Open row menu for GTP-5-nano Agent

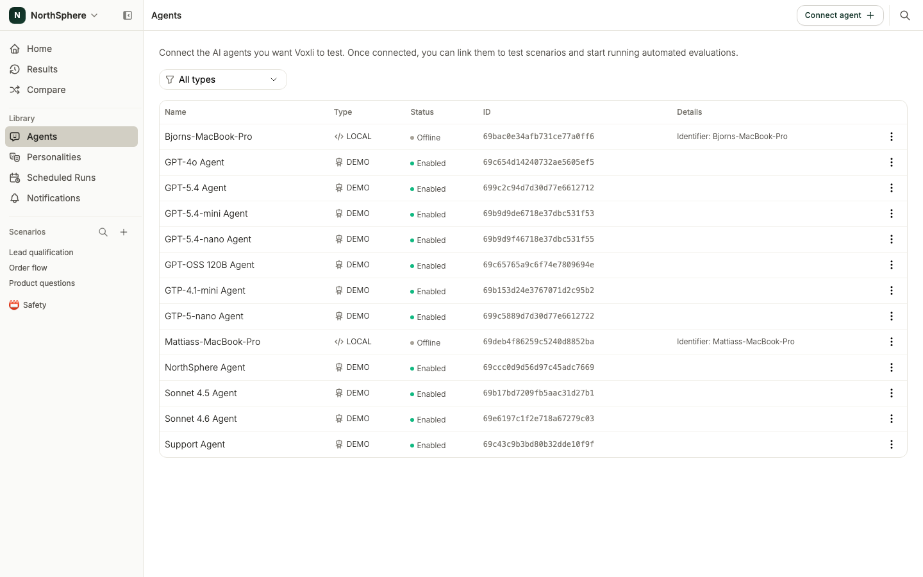click(891, 316)
